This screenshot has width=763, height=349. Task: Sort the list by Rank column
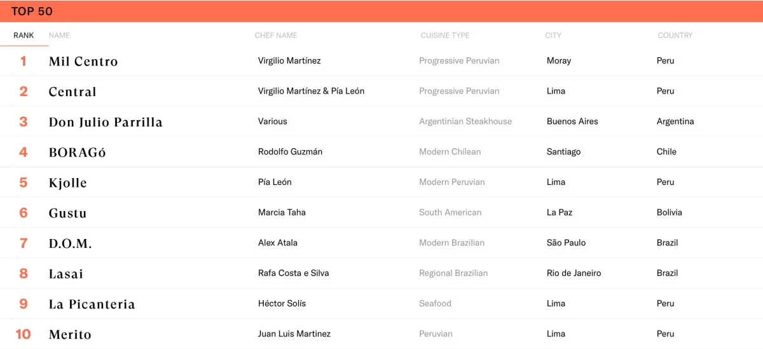[24, 36]
